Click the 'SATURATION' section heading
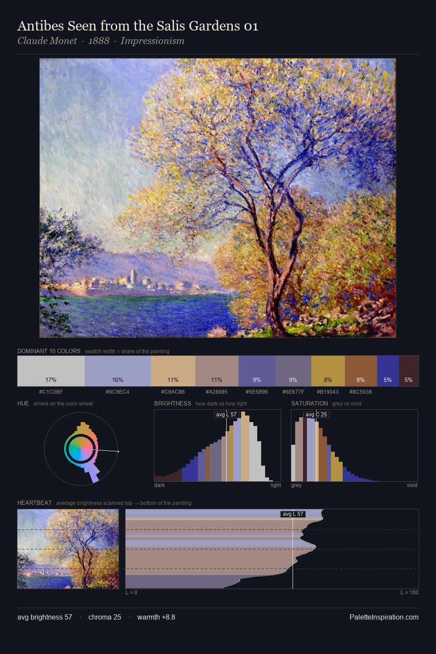 pos(310,403)
